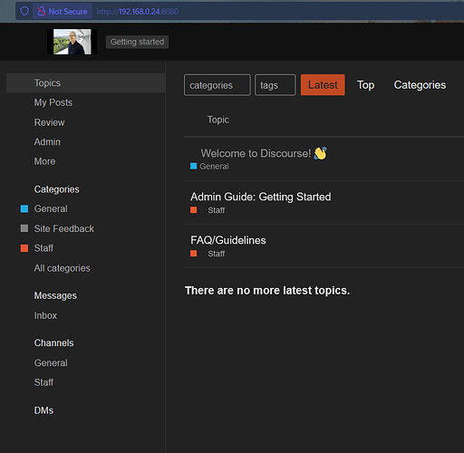Click the Topic column header

point(218,120)
